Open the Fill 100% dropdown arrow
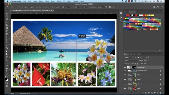Screen dimensions: 169x95 pos(148,64)
